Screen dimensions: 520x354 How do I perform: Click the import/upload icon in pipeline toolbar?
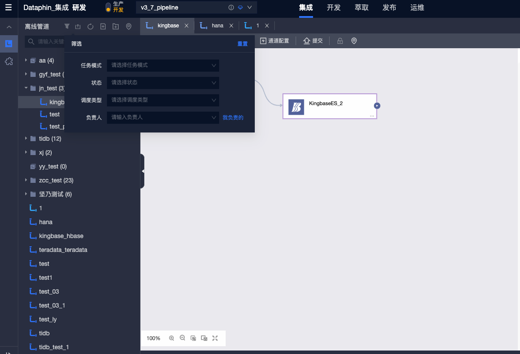(x=77, y=26)
